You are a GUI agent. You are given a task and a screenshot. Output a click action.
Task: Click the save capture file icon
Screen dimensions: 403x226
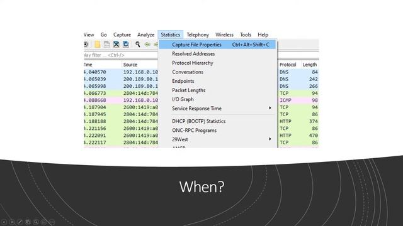[x=106, y=45]
